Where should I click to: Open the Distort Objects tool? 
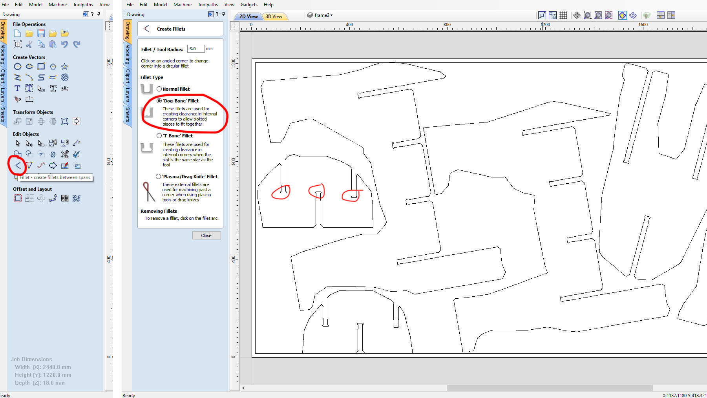click(64, 121)
